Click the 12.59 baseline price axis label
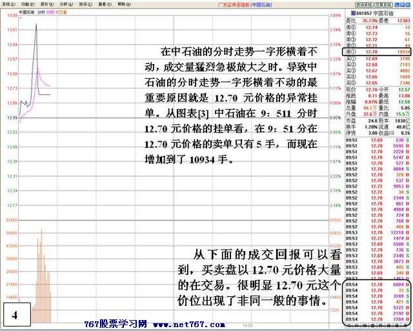 tap(12, 117)
